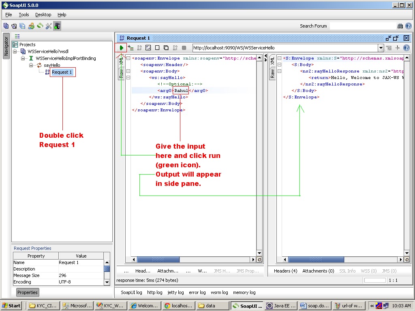Viewport: 415px width, 311px height.
Task: Open SoapUI Preferences via the wrench-tools icon
Action: pyautogui.click(x=48, y=26)
